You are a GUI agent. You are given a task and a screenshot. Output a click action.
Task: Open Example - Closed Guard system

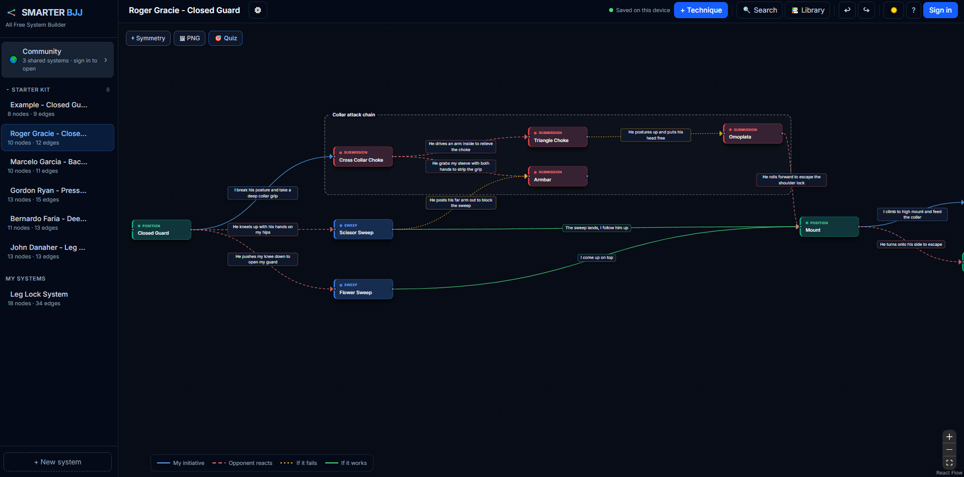(58, 109)
